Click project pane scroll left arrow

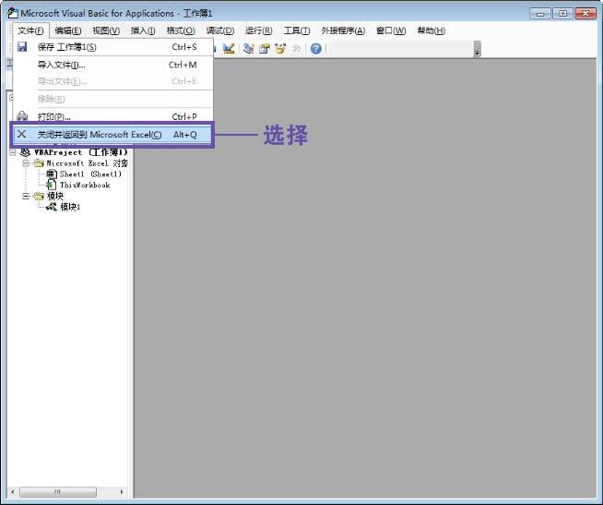(x=13, y=491)
